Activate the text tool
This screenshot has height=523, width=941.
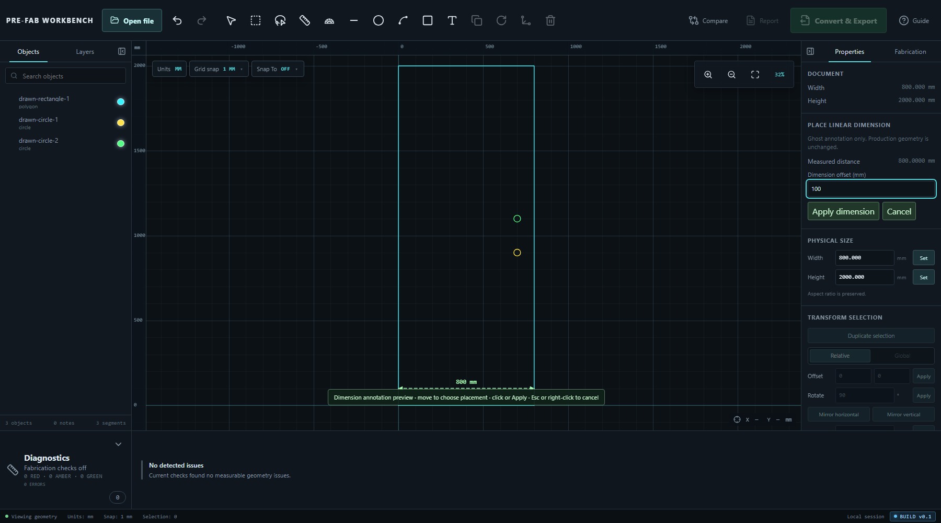click(452, 20)
